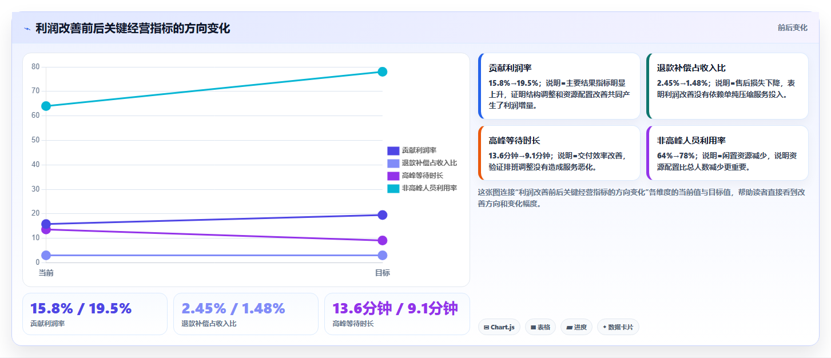Click the light-blue 退款补偿占收入比 point at 目标
The width and height of the screenshot is (831, 358).
pos(383,255)
